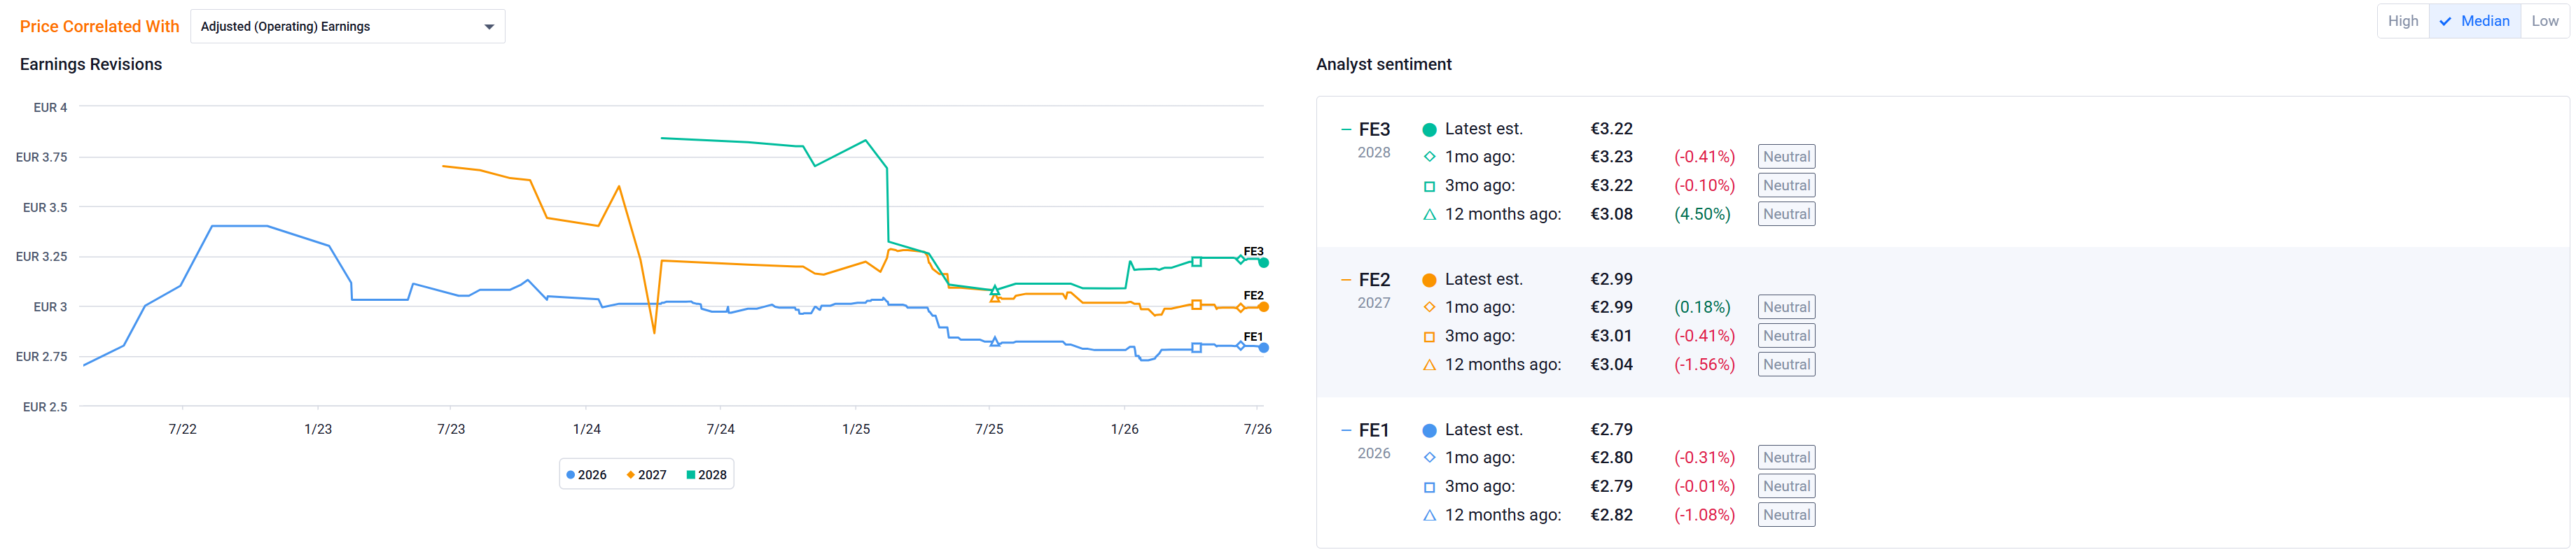
Task: Click the blue circle beside FE1 Latest est.
Action: (x=1429, y=430)
